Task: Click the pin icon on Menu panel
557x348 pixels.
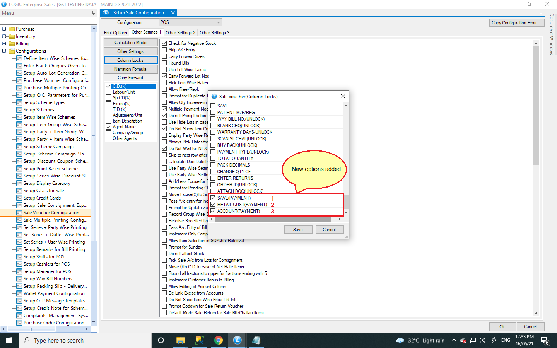Action: click(93, 13)
